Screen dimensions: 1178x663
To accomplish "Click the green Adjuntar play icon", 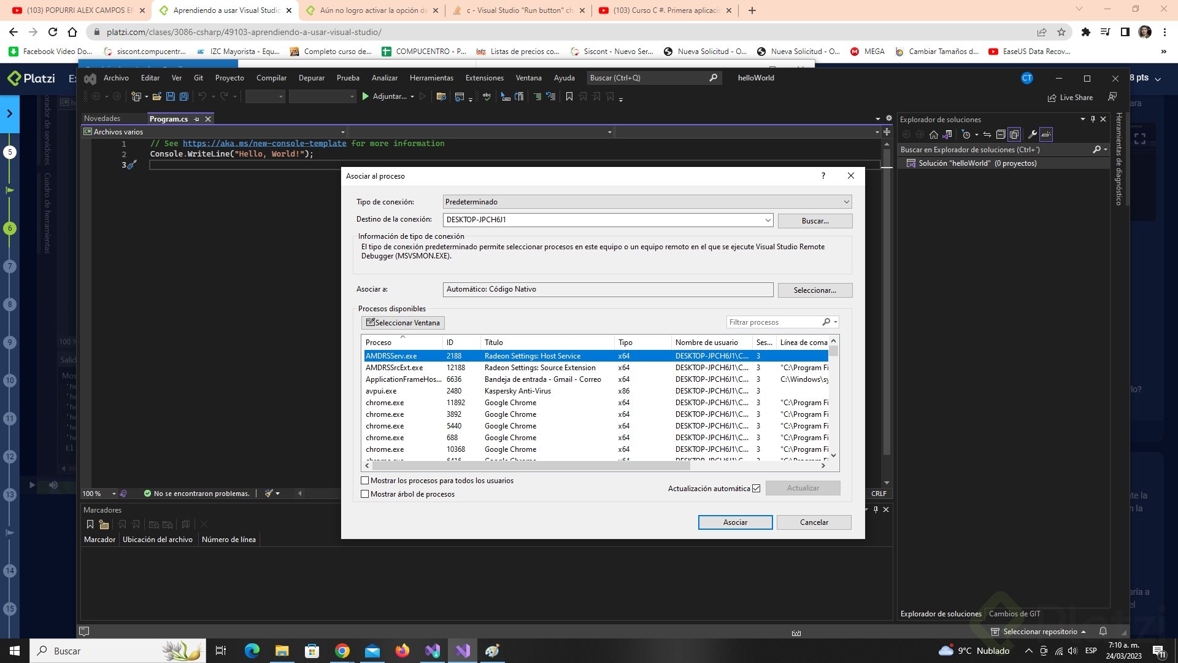I will (x=366, y=96).
